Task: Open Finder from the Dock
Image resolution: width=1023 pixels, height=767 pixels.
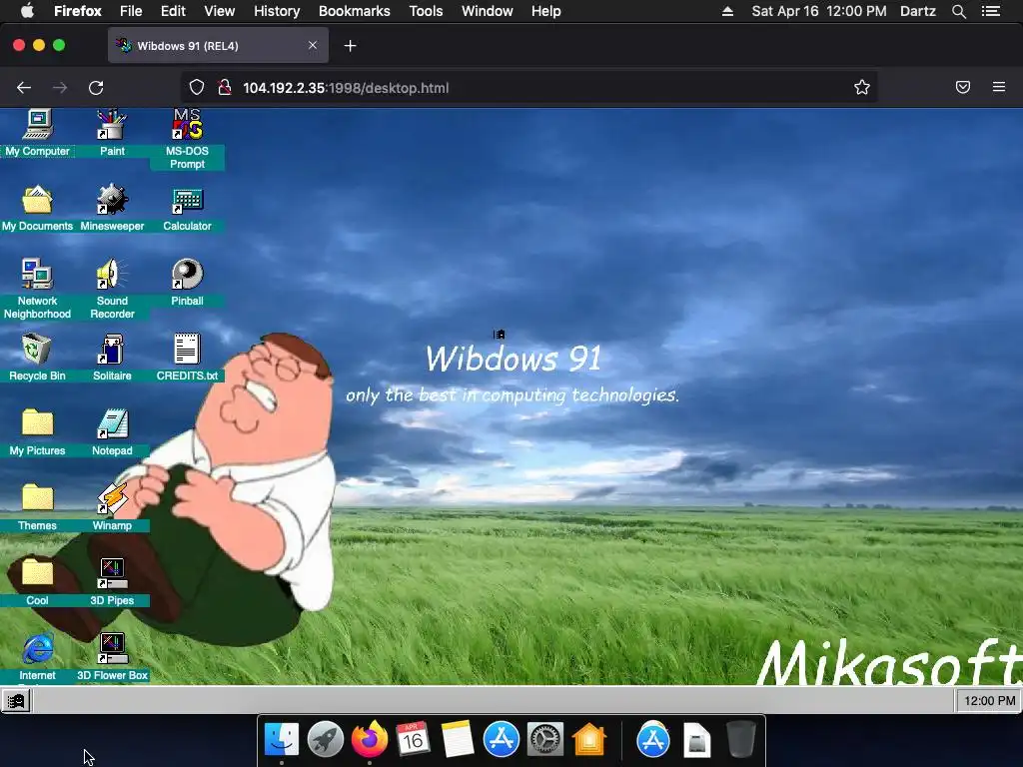Action: (282, 739)
